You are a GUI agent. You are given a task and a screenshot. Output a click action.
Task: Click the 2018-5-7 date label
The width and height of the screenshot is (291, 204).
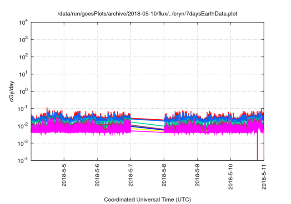point(130,175)
